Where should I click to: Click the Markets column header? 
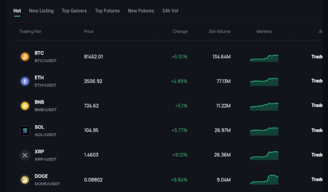click(264, 31)
